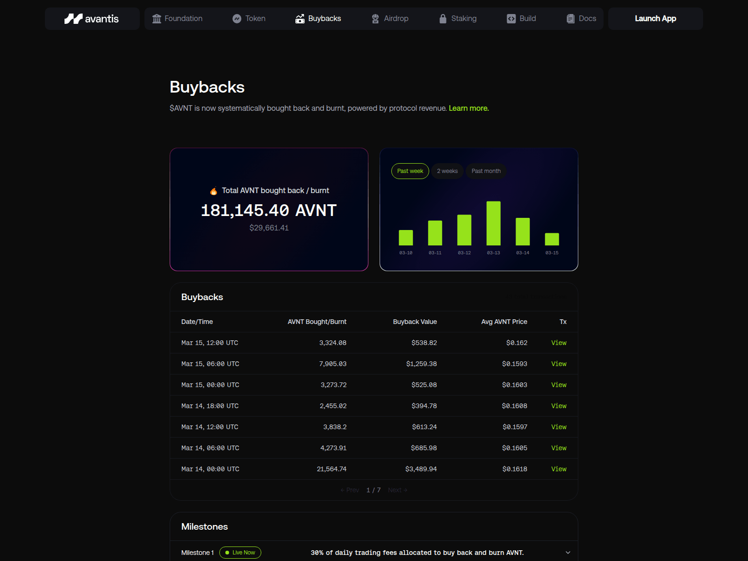
Task: Click the Buybacks nav icon
Action: (x=300, y=19)
